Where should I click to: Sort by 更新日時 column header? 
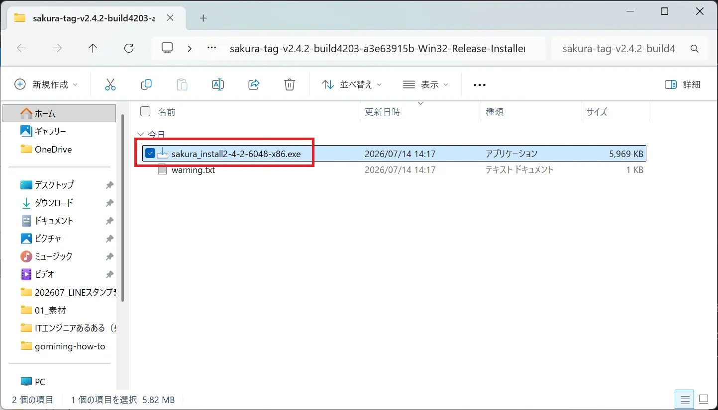pos(383,112)
